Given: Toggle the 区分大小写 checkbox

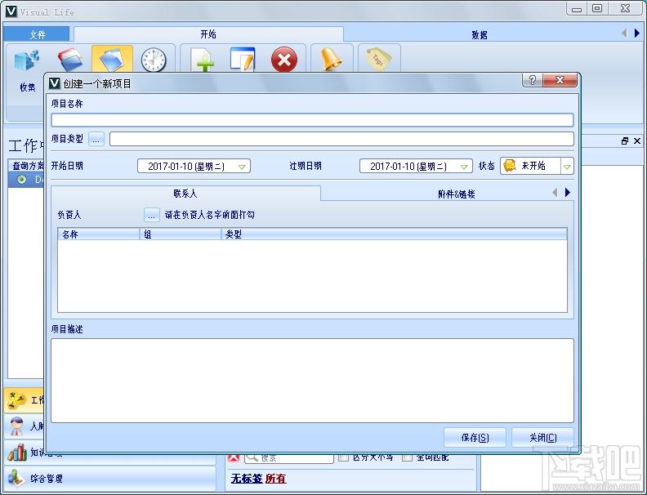Looking at the screenshot, I should pos(343,457).
